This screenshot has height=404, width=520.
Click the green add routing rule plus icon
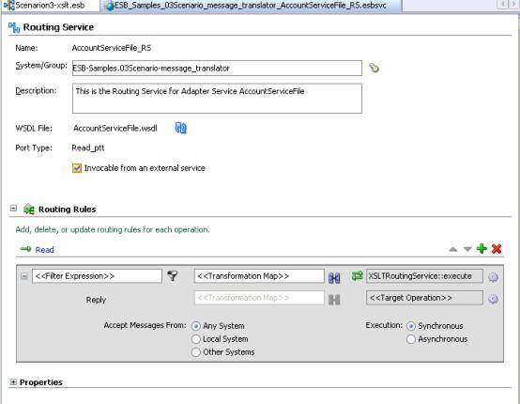[x=482, y=249]
